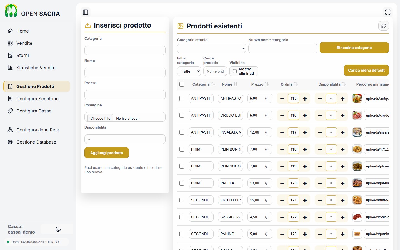Enter fullscreen with the expand icon
The width and height of the screenshot is (400, 250).
[388, 12]
